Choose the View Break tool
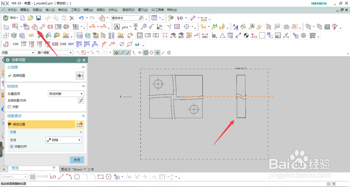350x187 pixels. [x=66, y=27]
